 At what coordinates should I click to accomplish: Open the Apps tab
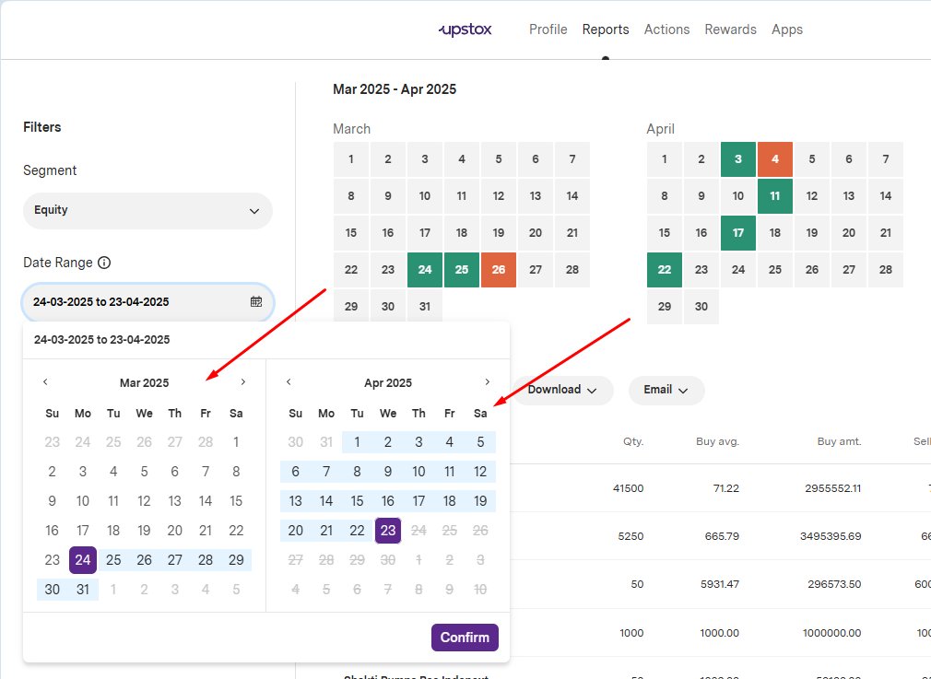click(x=786, y=29)
